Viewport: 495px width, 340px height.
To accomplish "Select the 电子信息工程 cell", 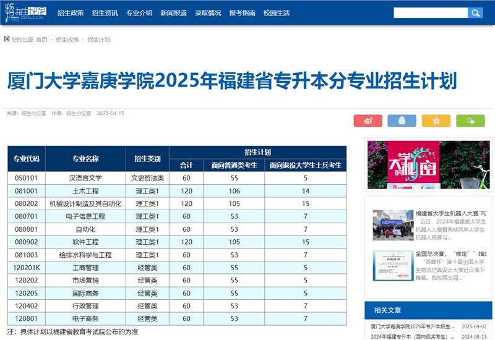I will [x=85, y=216].
